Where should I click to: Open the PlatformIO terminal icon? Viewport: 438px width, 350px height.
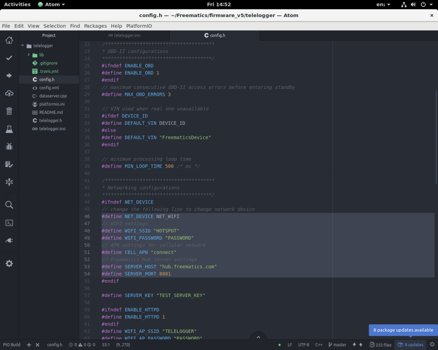point(9,223)
